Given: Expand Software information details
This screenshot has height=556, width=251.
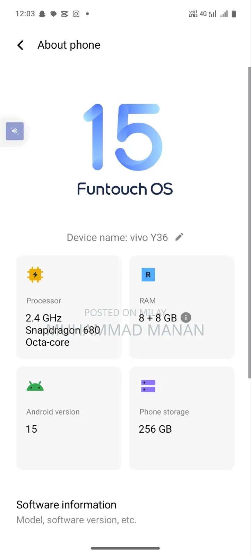Looking at the screenshot, I should point(66,505).
